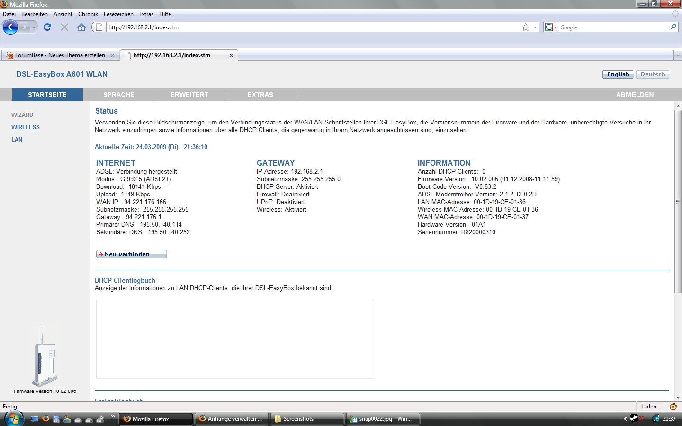Switch router language to English
The height and width of the screenshot is (426, 682).
[618, 74]
